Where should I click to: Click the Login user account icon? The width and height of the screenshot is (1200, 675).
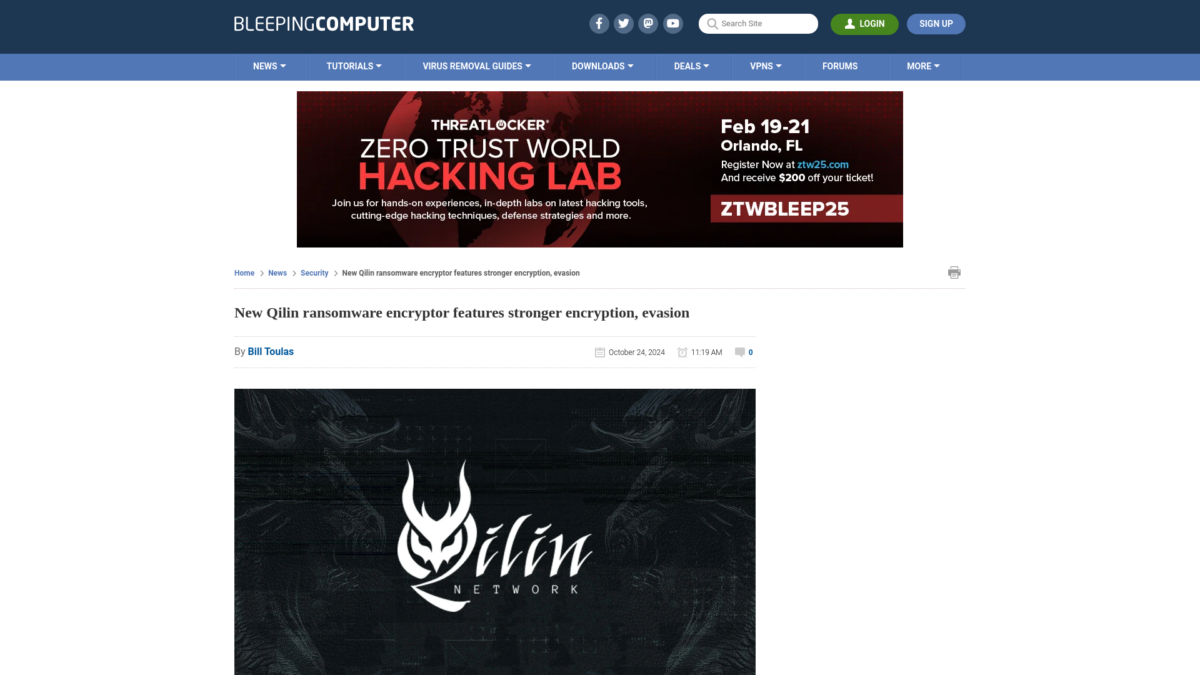tap(851, 24)
